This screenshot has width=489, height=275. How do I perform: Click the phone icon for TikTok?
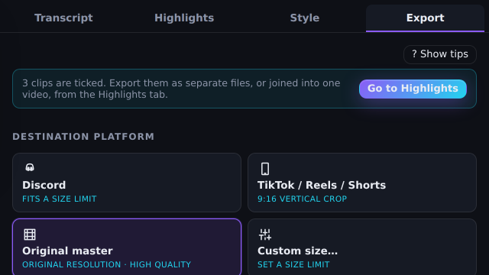(265, 169)
